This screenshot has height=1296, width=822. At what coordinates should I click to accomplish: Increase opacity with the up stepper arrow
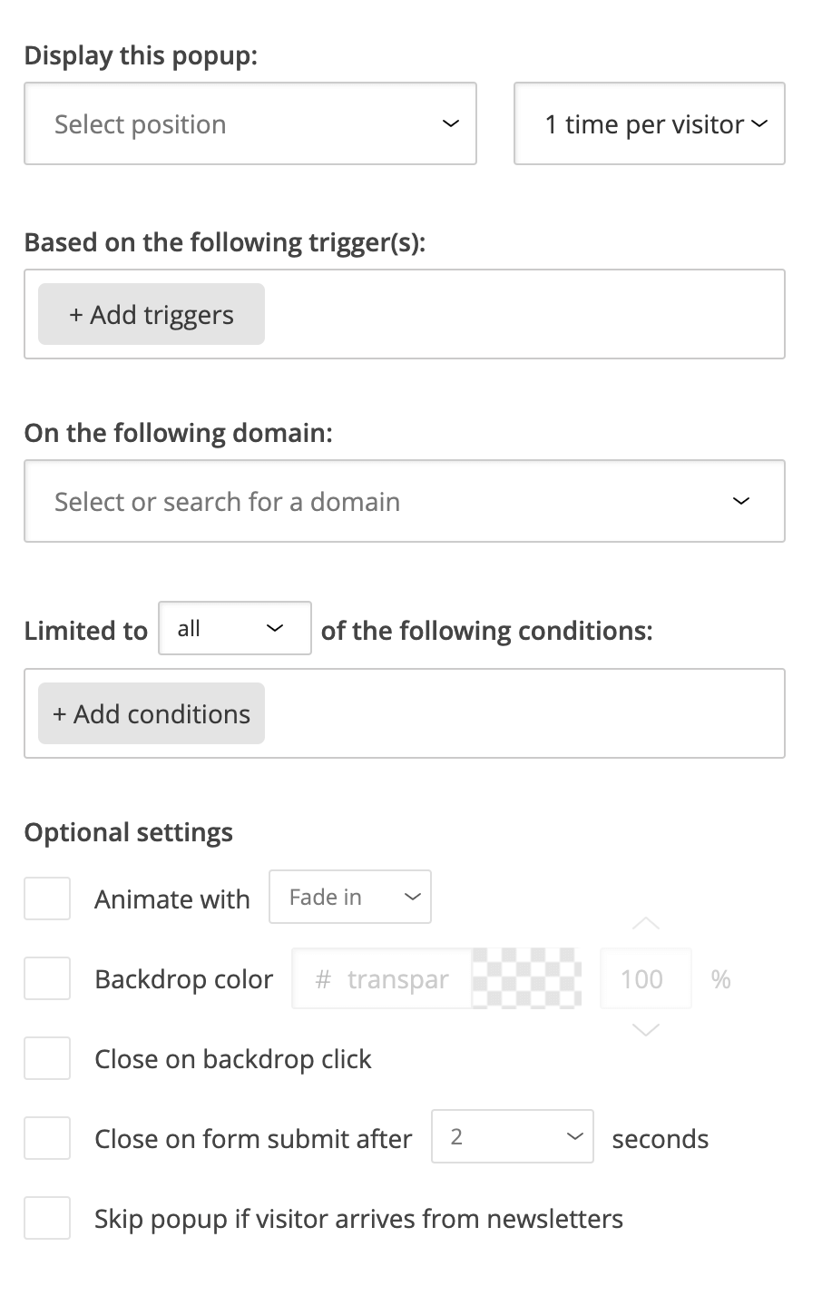click(x=645, y=924)
